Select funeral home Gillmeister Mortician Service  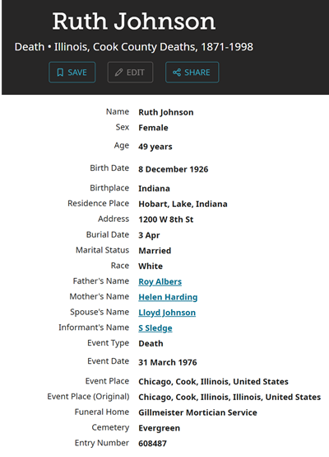(197, 412)
